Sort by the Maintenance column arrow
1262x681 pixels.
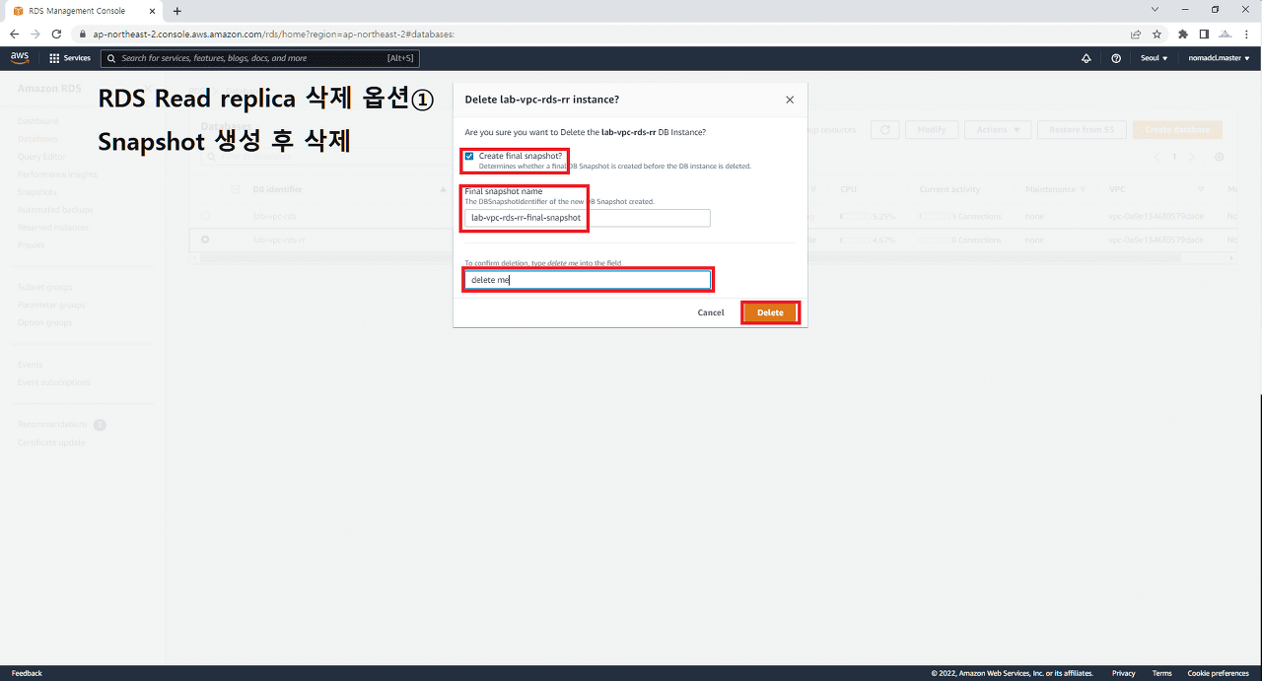click(1084, 189)
